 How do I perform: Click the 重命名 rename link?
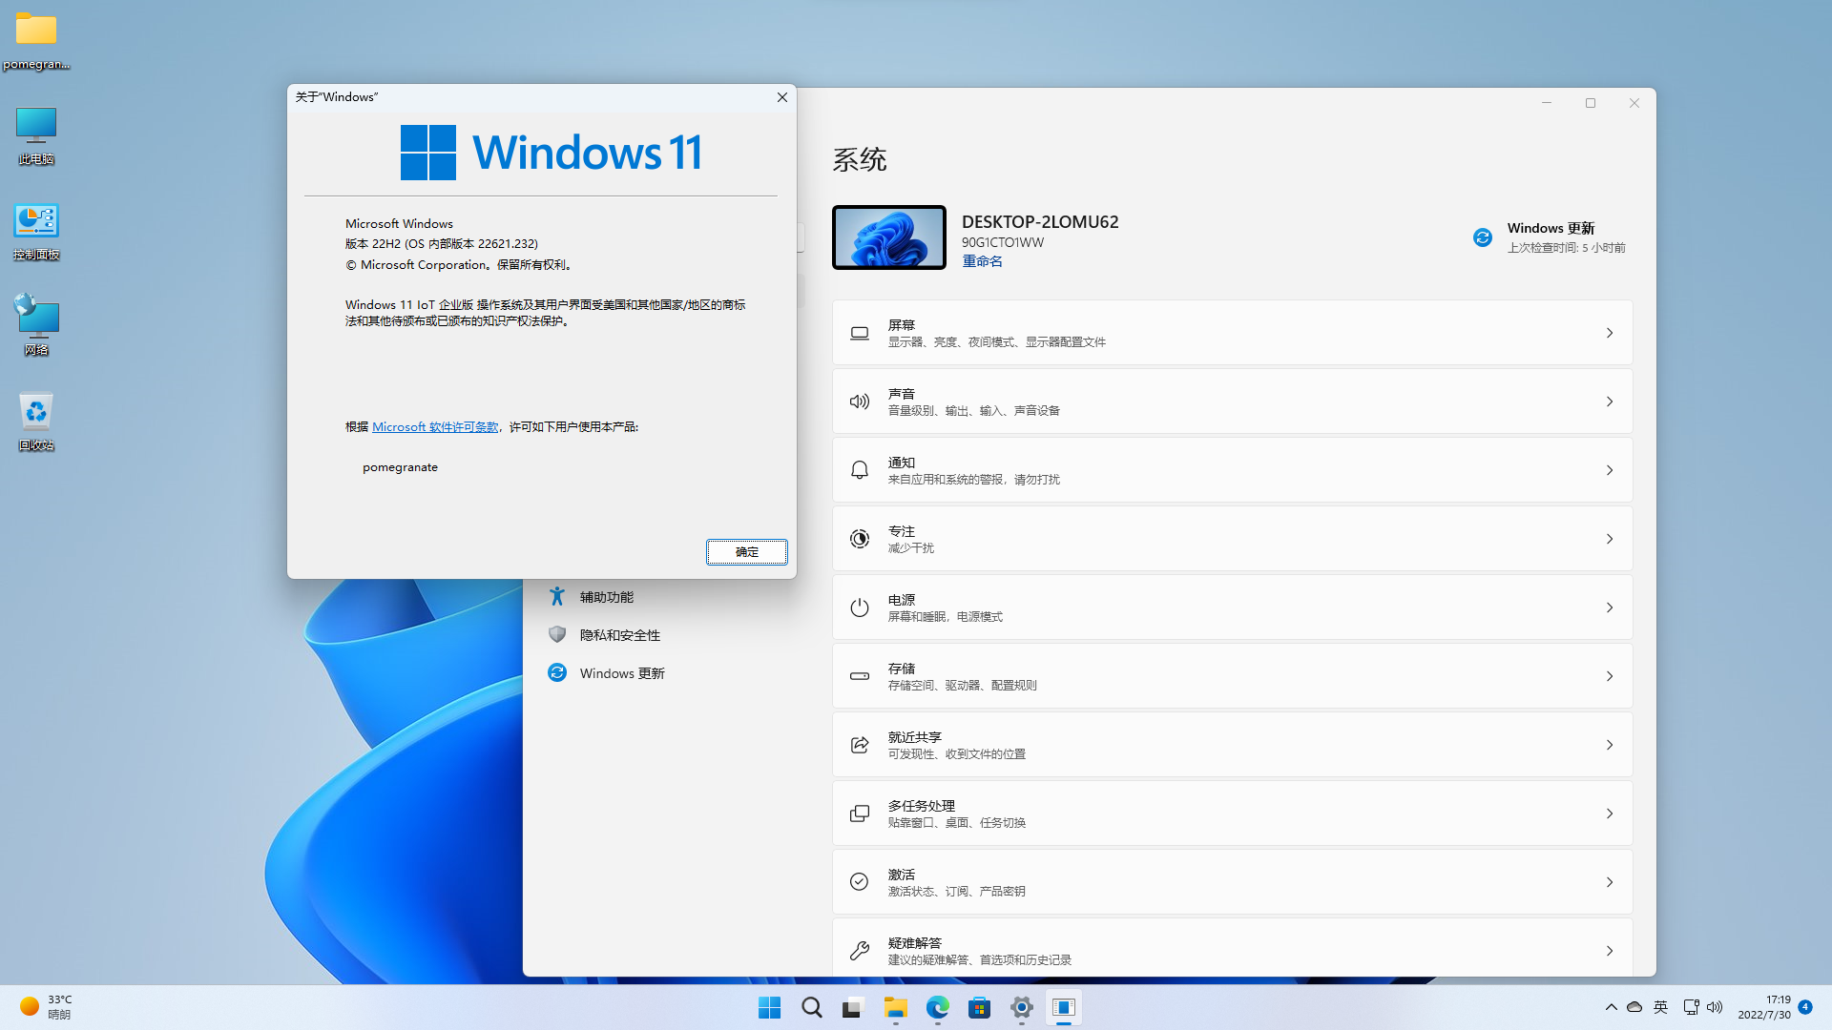pyautogui.click(x=982, y=261)
